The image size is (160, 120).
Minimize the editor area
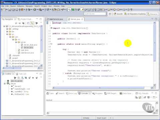pos(152,19)
